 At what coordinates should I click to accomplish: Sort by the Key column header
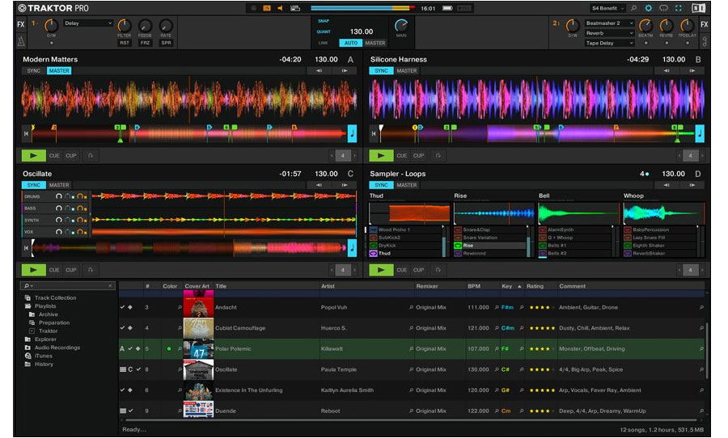[507, 286]
